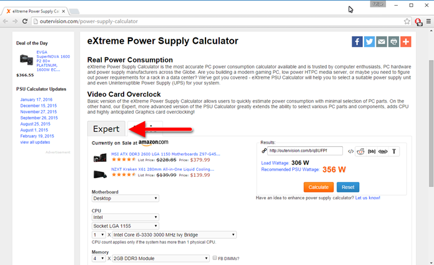This screenshot has height=265, width=434.
Task: Click the blue Reset button
Action: click(x=348, y=187)
